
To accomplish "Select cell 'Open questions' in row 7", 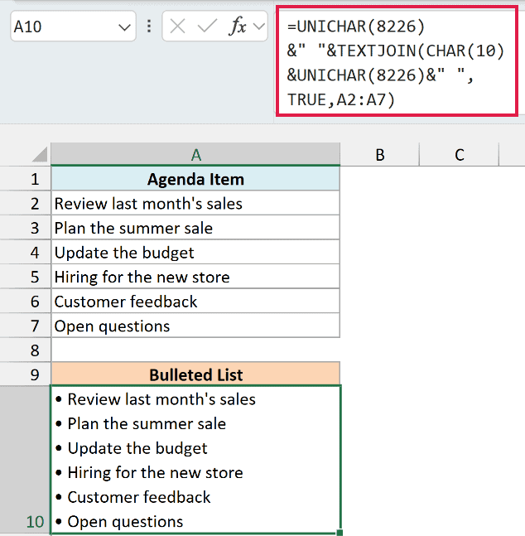I will coord(195,326).
